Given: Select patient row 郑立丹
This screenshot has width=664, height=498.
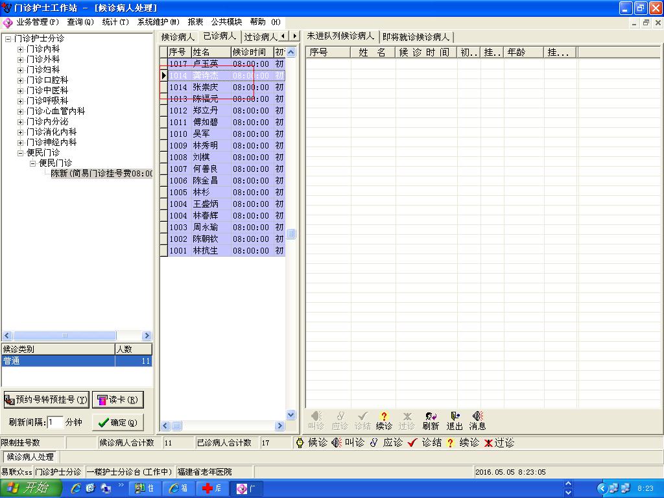Looking at the screenshot, I should [222, 110].
